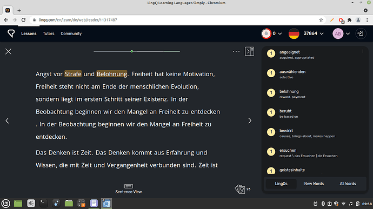The image size is (373, 209).
Task: Click the import lesson icon in header
Action: pyautogui.click(x=361, y=33)
